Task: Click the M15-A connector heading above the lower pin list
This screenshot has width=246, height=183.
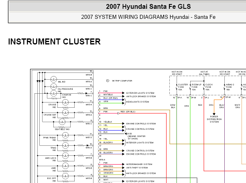Action: pyautogui.click(x=102, y=160)
